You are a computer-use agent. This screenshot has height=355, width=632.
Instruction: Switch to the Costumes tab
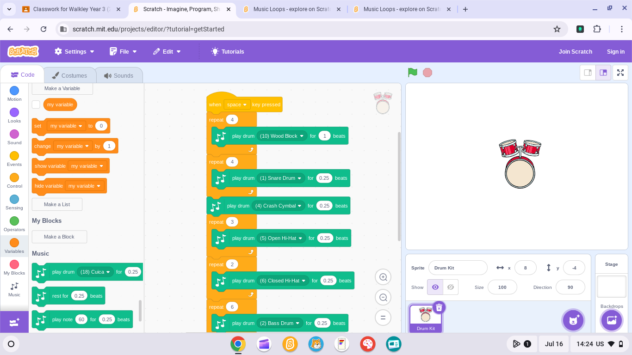(x=69, y=75)
